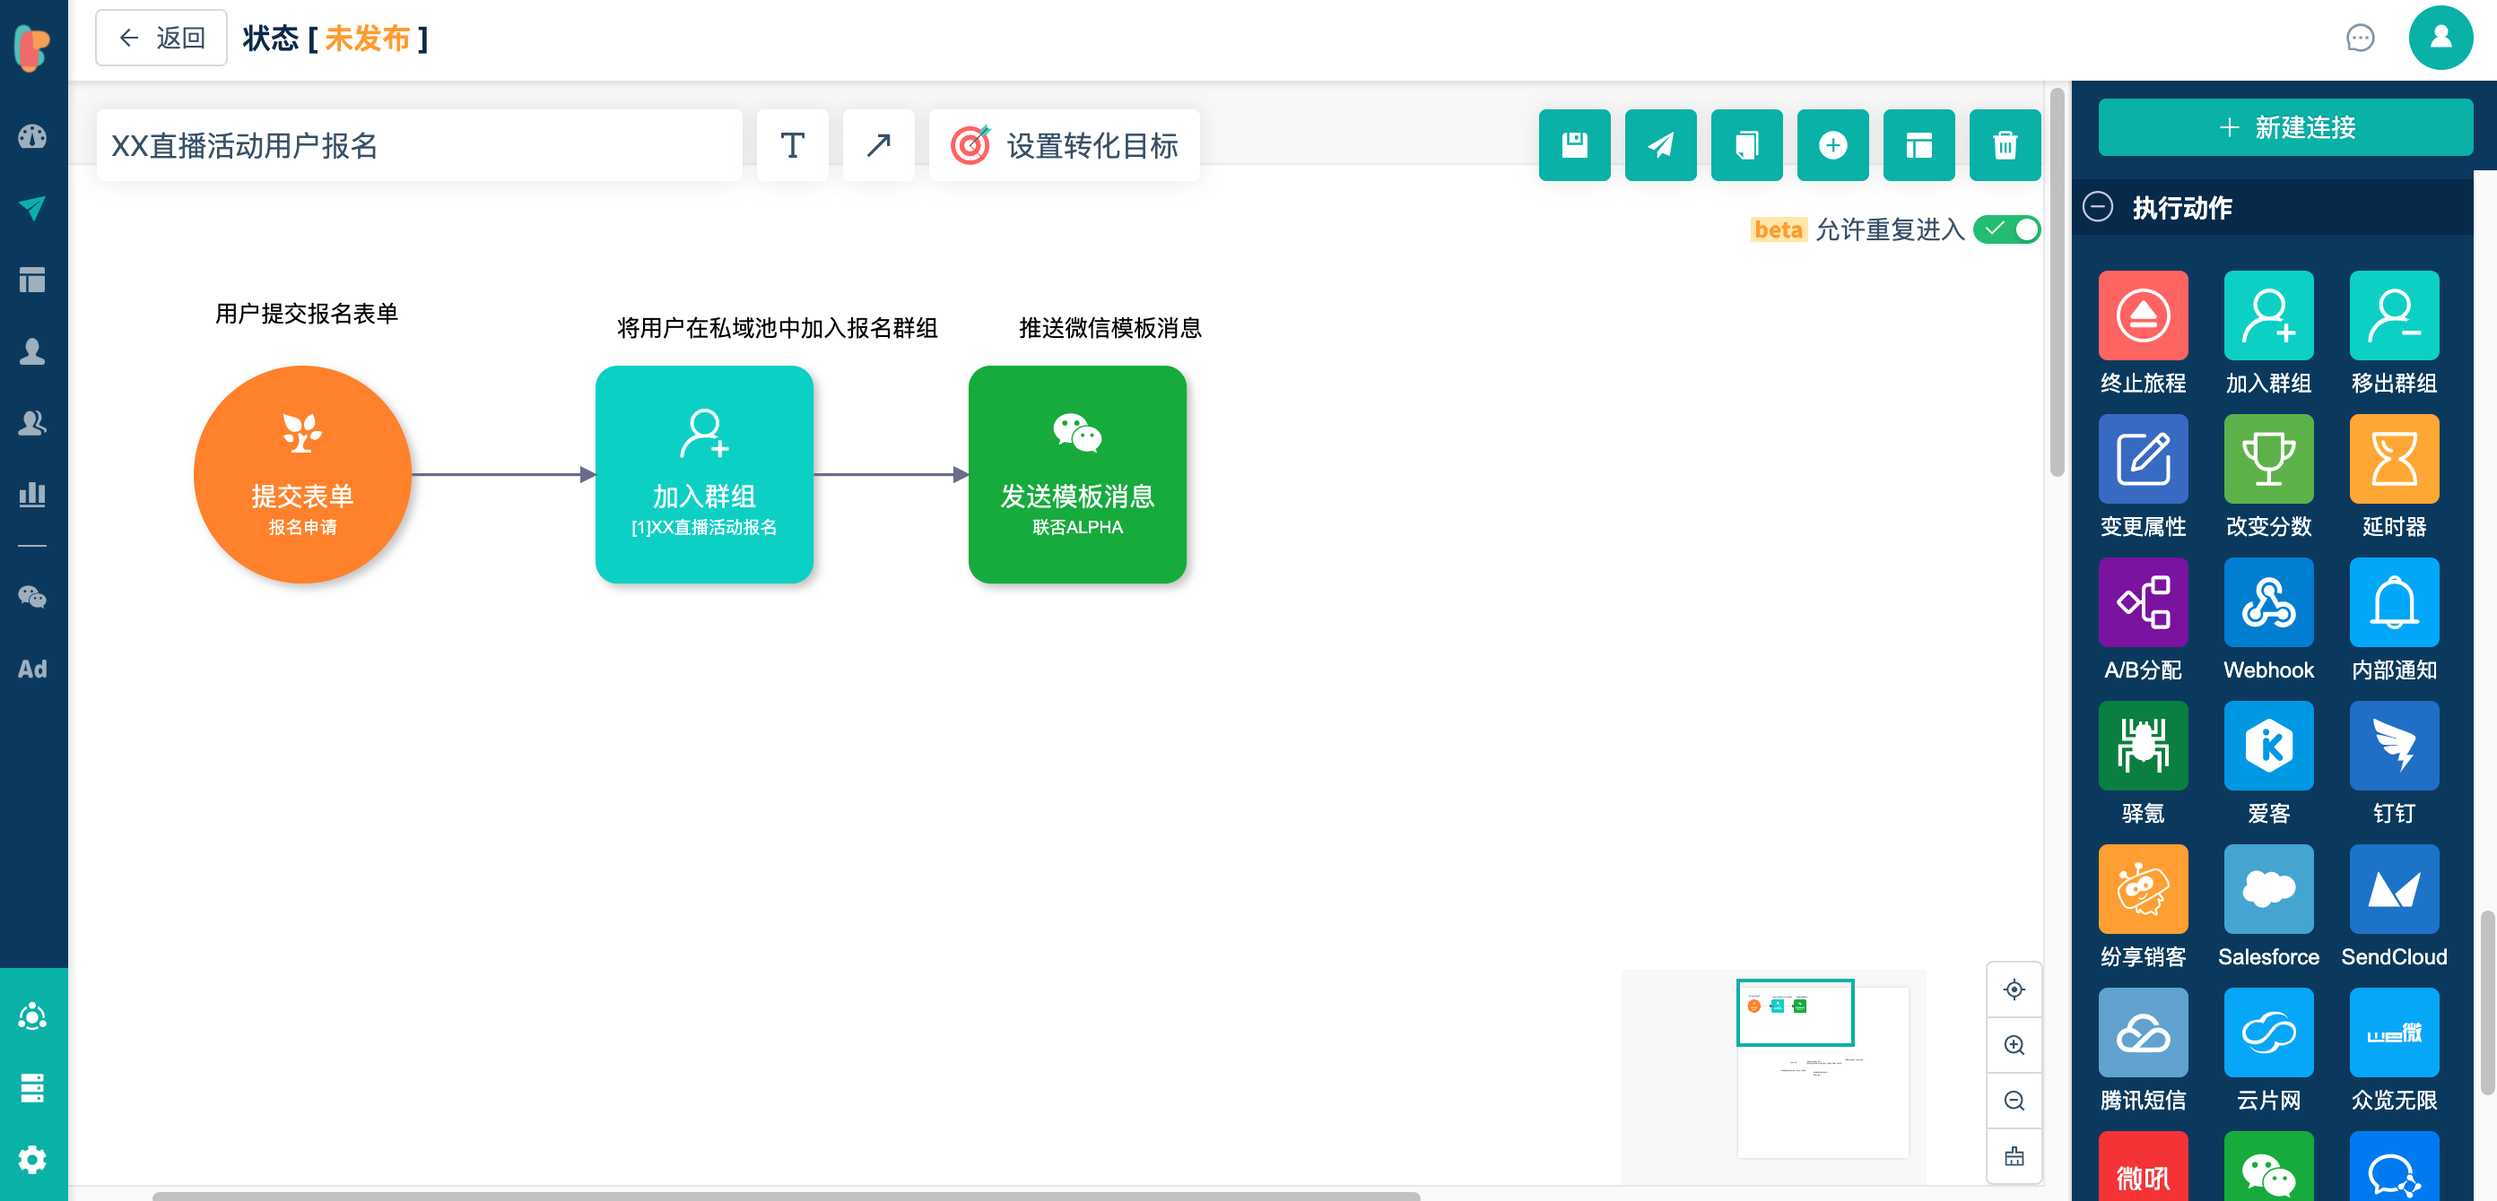This screenshot has width=2497, height=1201.
Task: Select the Salesforce connector icon
Action: pos(2267,889)
